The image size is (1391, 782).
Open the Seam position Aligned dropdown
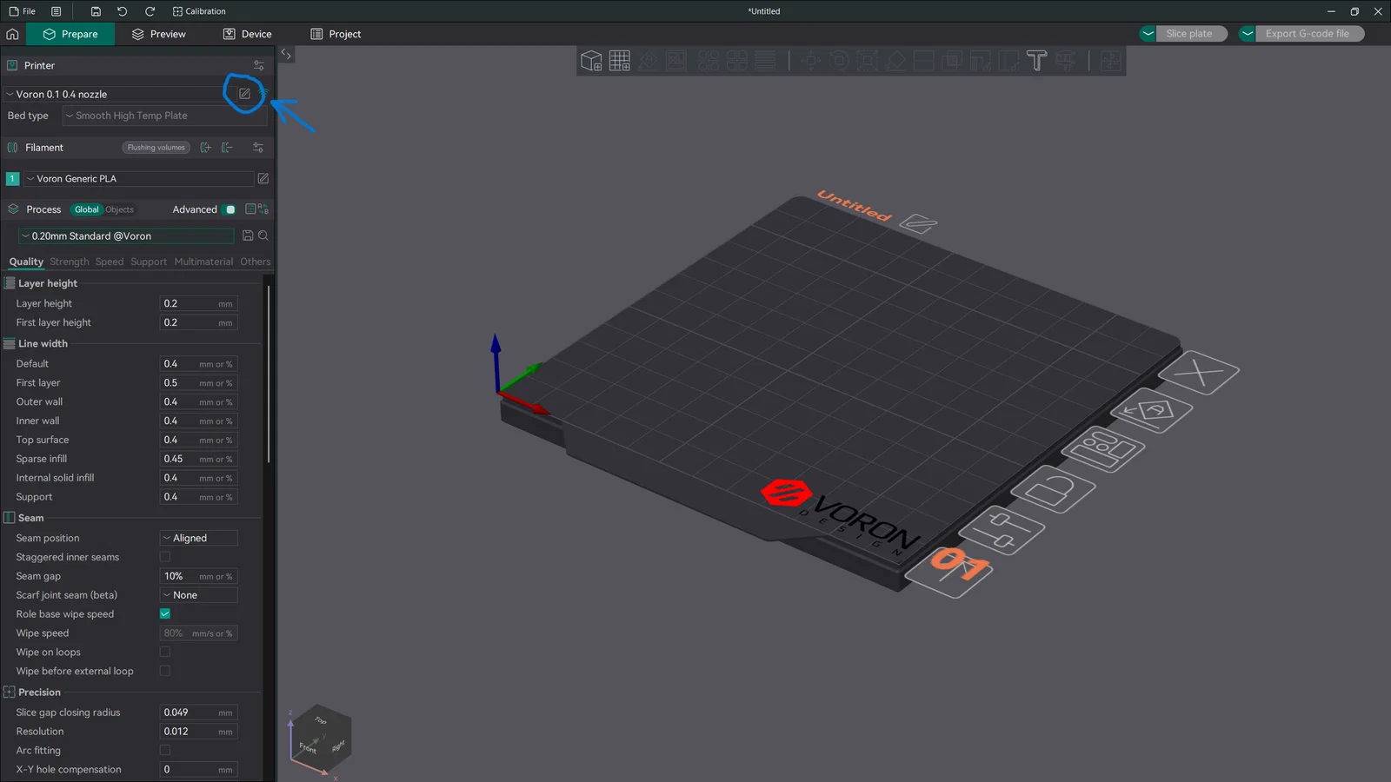(199, 538)
